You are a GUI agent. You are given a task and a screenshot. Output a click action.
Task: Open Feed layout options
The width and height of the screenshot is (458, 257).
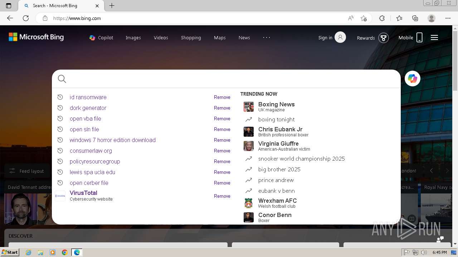27,171
